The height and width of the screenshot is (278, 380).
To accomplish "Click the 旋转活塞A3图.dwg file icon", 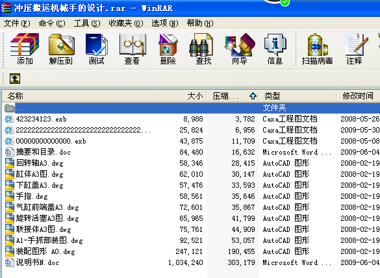I will (x=10, y=218).
